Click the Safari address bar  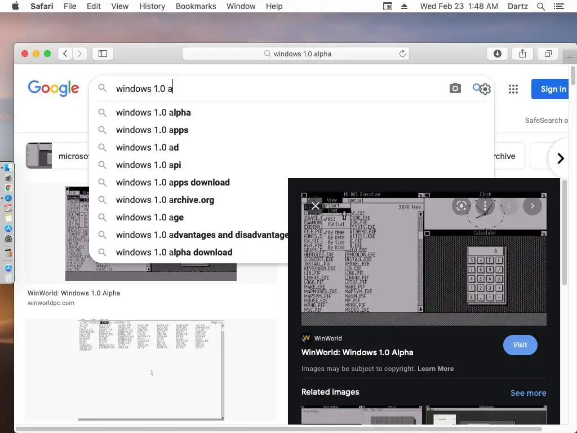pyautogui.click(x=295, y=54)
